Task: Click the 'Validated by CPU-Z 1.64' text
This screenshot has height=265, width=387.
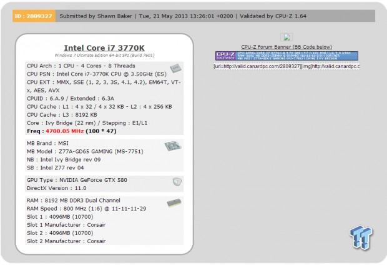Action: [273, 16]
